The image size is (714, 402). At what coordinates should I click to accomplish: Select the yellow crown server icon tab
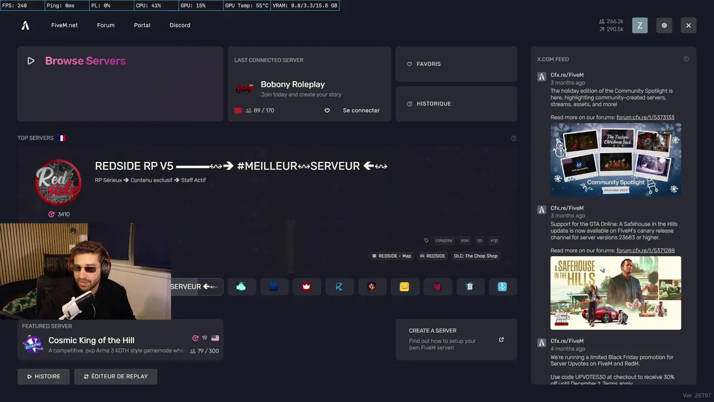click(x=404, y=286)
